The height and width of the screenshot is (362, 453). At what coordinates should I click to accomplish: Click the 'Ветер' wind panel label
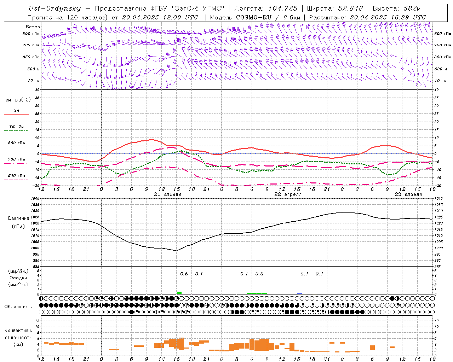[33, 27]
